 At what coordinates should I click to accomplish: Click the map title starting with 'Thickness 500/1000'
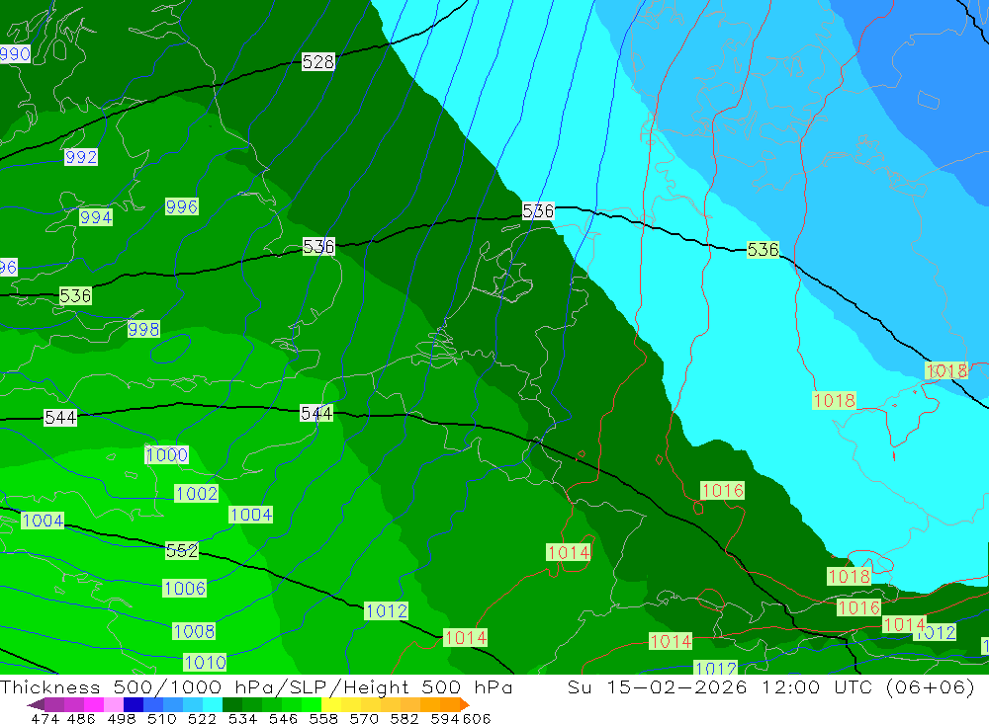point(256,687)
